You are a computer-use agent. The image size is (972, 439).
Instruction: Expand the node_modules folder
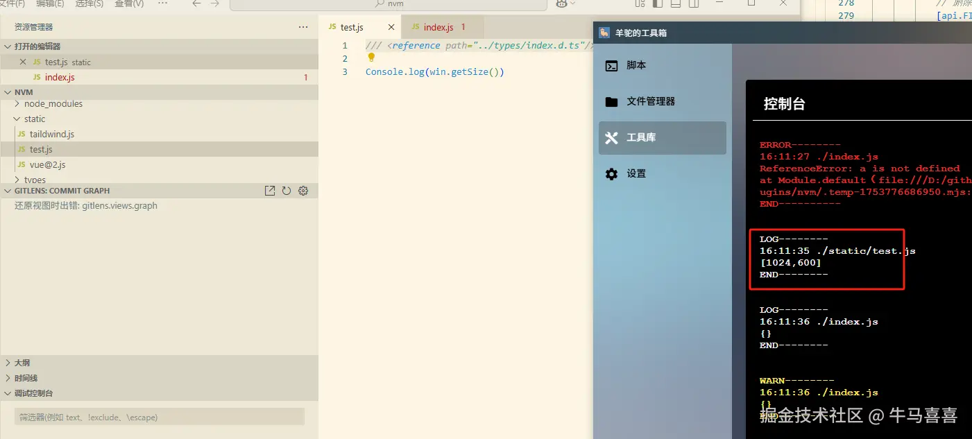pos(55,103)
